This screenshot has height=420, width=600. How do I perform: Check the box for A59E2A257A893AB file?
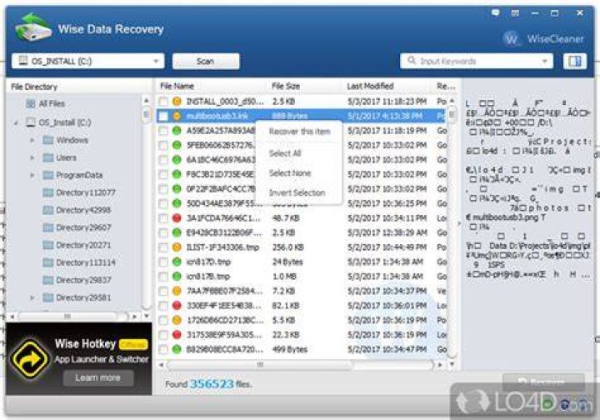click(163, 131)
